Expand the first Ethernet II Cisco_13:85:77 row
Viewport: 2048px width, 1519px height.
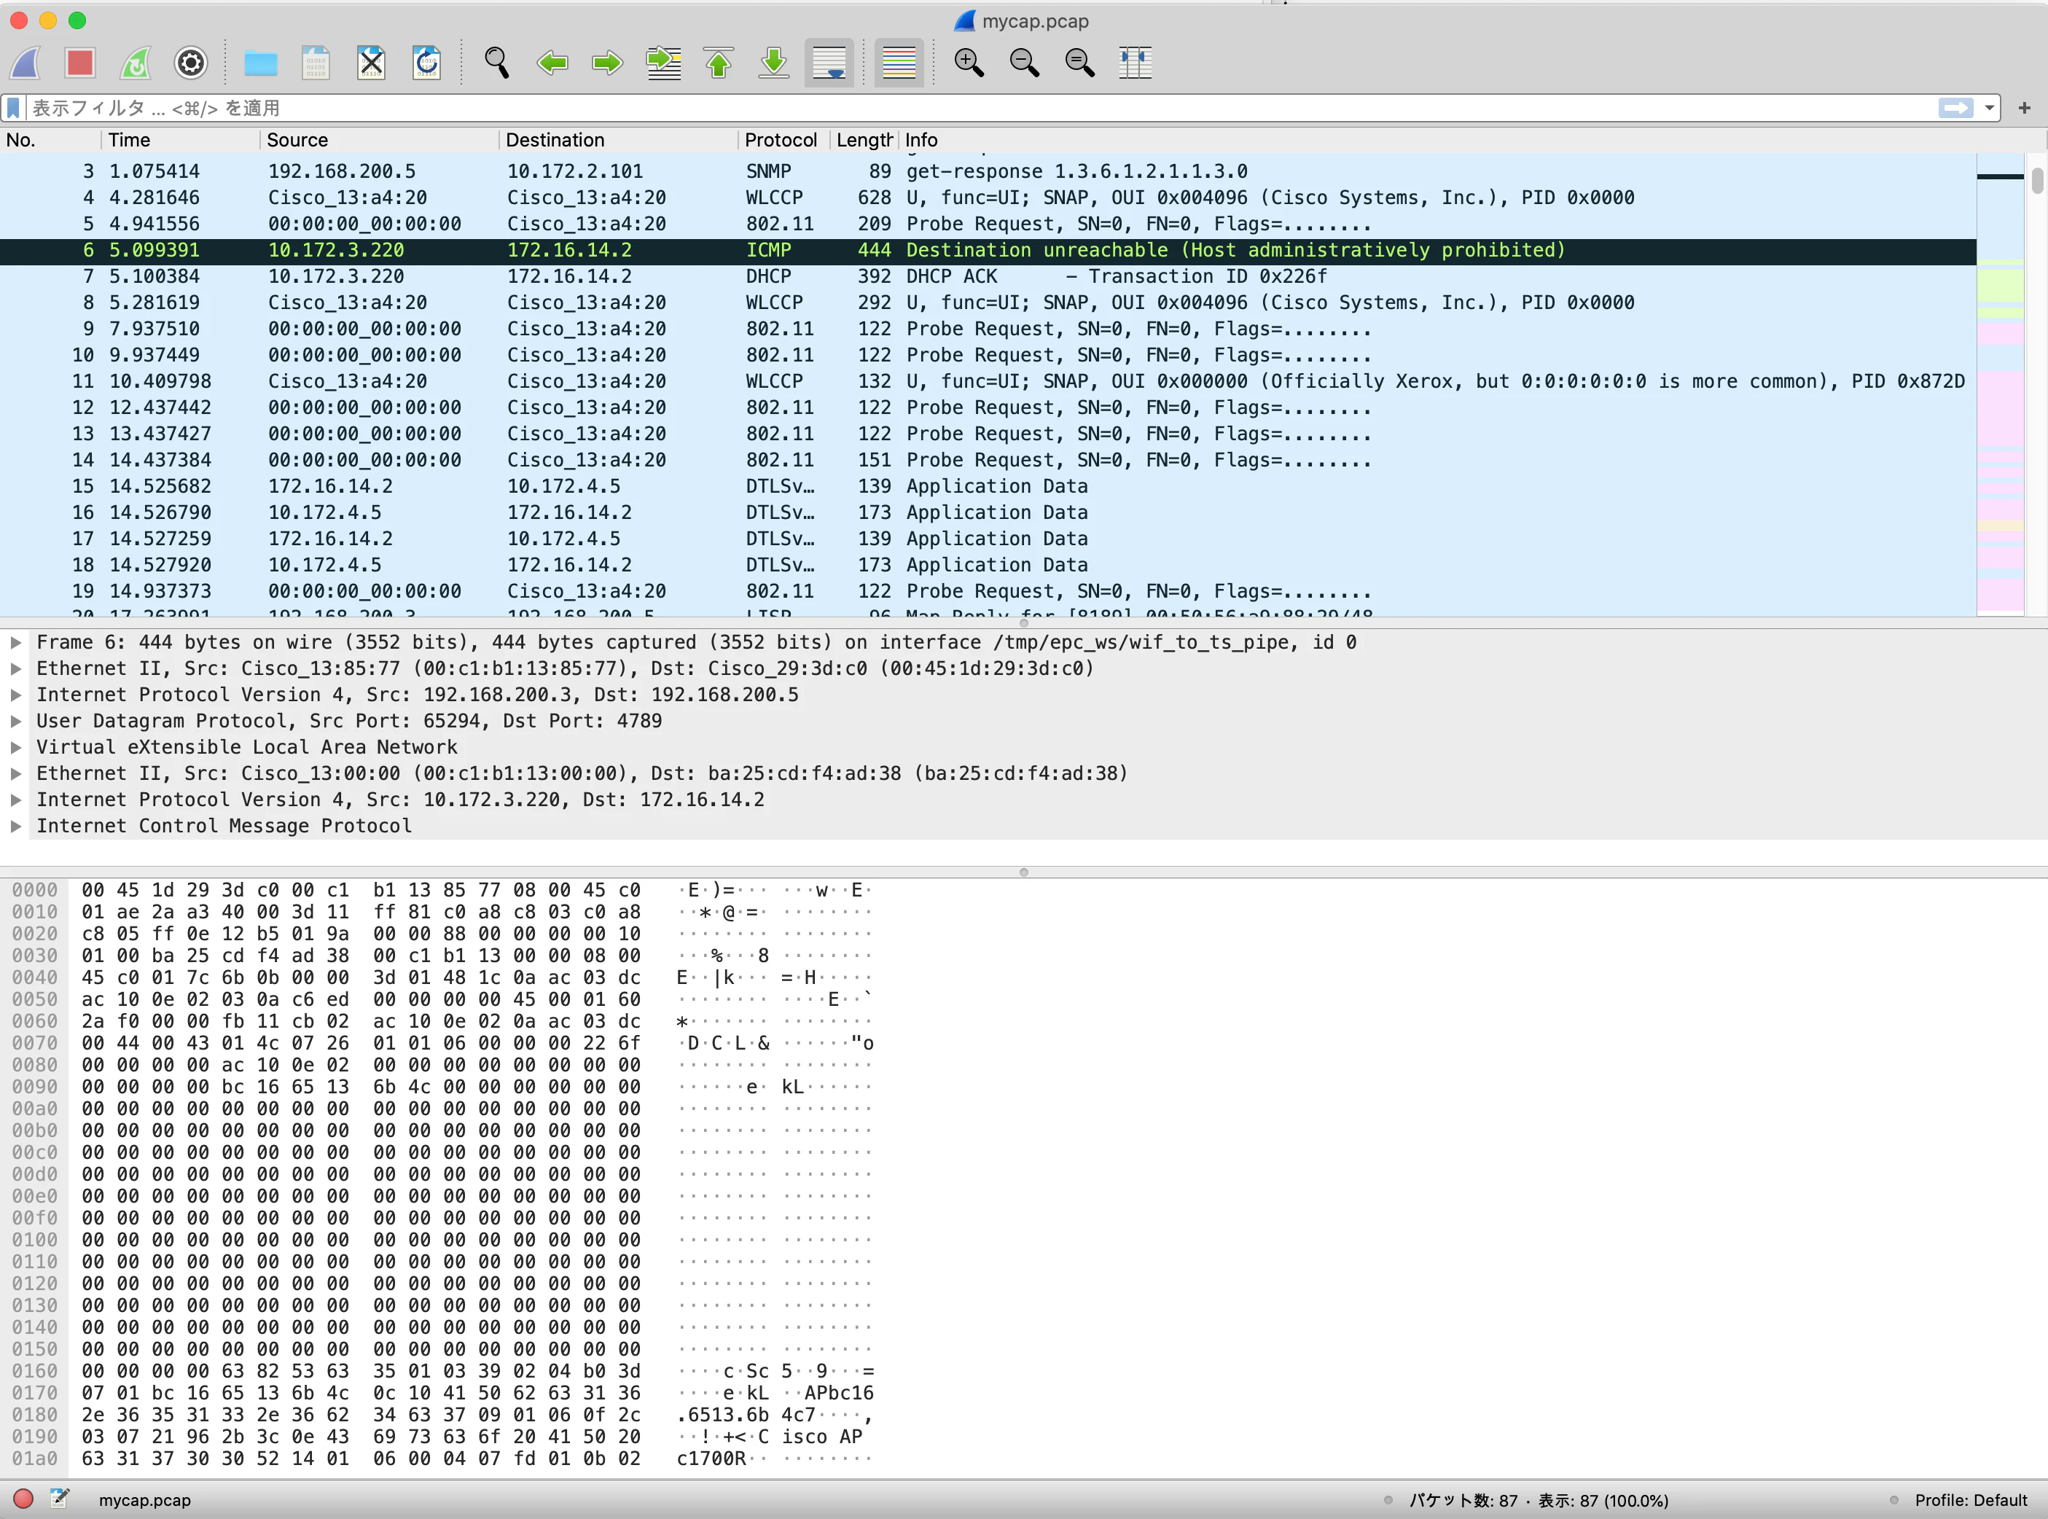[x=15, y=668]
